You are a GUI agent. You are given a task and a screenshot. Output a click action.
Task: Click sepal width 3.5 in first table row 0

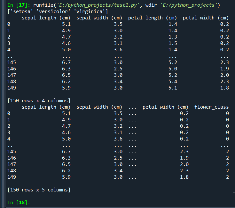tap(118, 24)
